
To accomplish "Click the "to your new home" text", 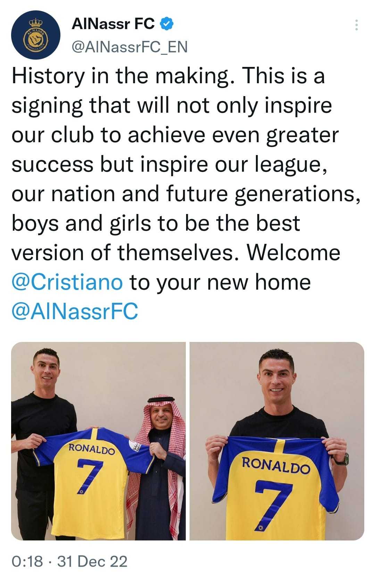I will [x=220, y=282].
